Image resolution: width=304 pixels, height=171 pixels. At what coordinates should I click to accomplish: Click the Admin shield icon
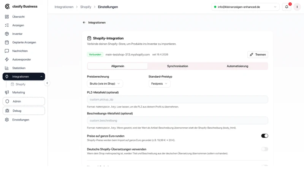click(x=7, y=101)
